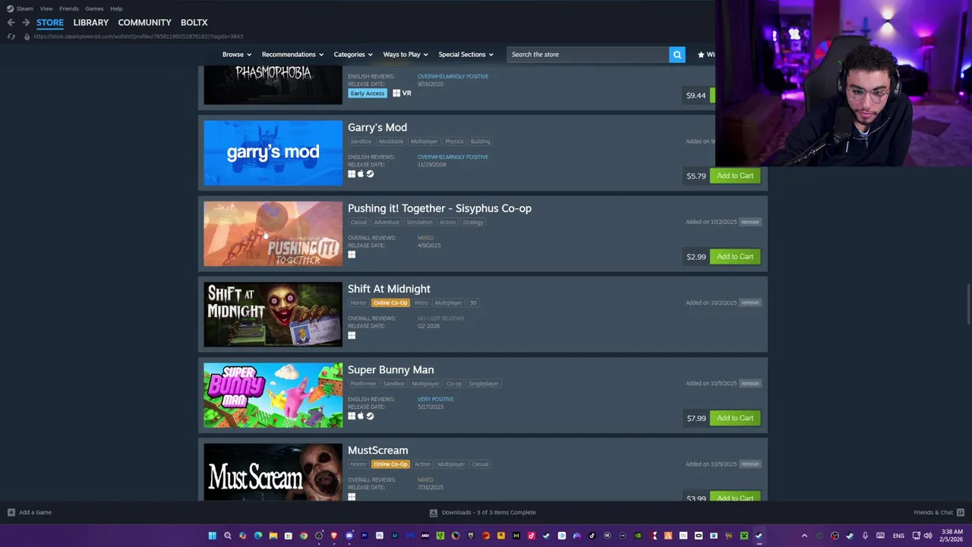Expand the Recommendations dropdown
Screen dimensions: 972x547
[x=292, y=55]
